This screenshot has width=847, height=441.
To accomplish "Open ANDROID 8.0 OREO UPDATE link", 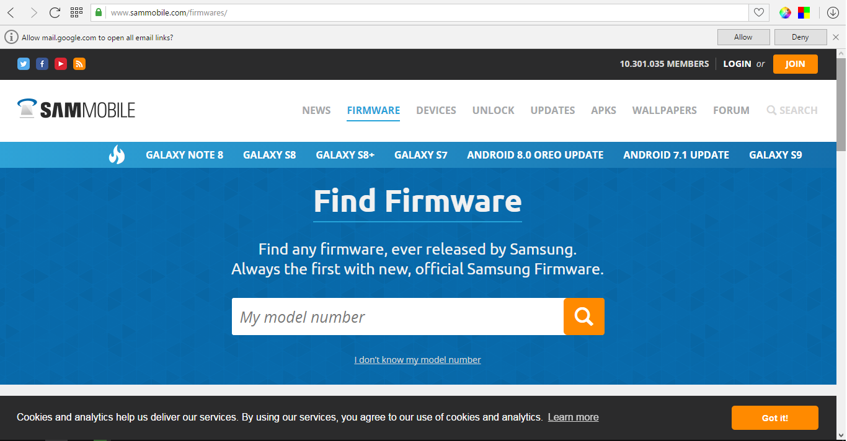I will [535, 155].
